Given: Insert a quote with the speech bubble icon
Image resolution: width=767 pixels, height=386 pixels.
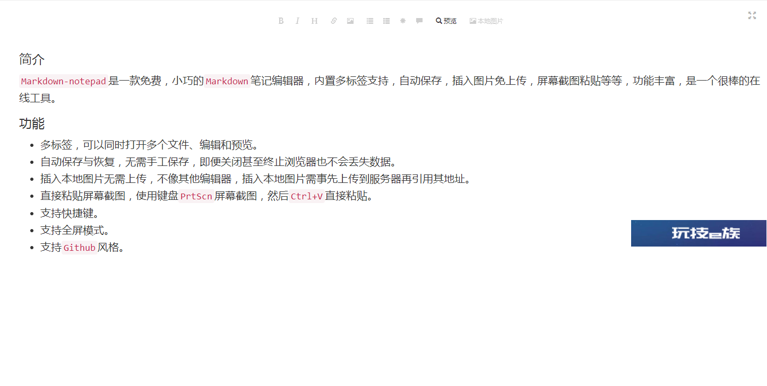Looking at the screenshot, I should click(x=419, y=21).
